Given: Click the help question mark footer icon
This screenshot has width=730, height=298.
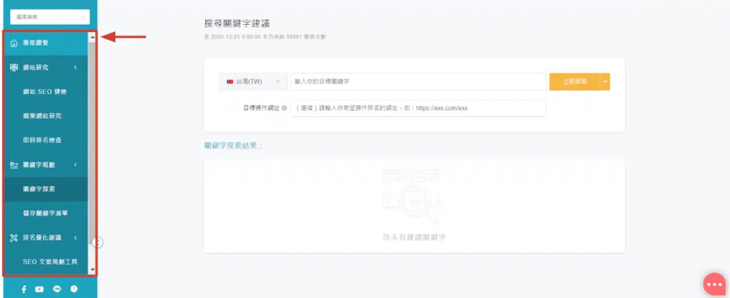Looking at the screenshot, I should point(73,289).
